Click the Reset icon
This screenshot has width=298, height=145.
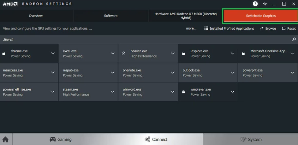click(284, 28)
